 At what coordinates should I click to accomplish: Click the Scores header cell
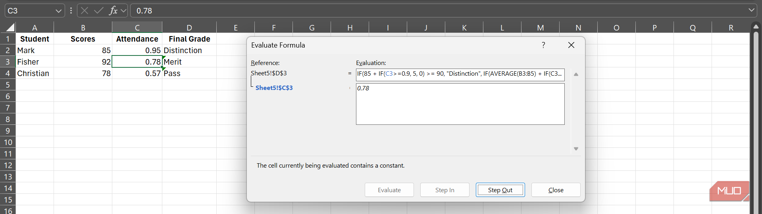click(x=83, y=39)
